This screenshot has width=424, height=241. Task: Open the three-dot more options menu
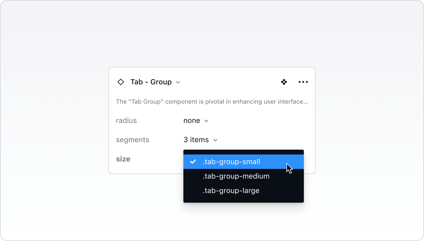pos(303,82)
